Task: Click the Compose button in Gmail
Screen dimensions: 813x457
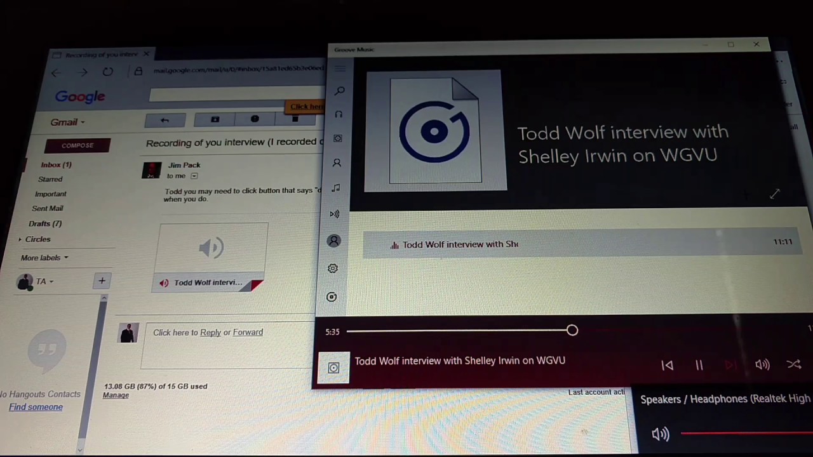Action: point(77,145)
